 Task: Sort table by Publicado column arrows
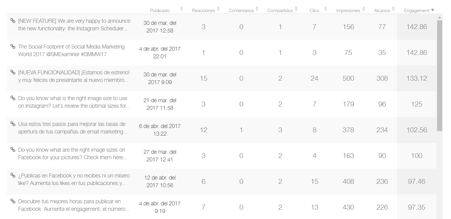pos(181,9)
